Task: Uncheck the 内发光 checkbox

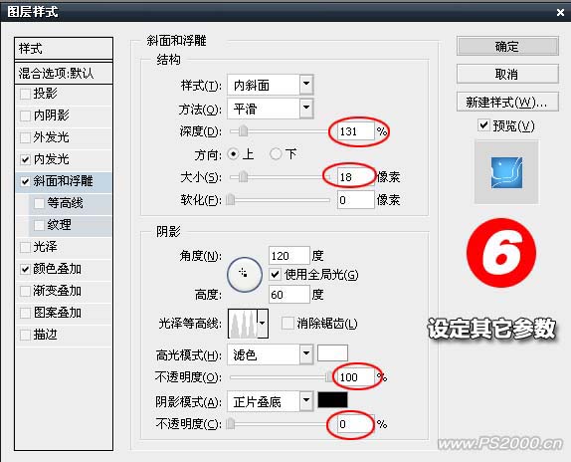Action: (x=25, y=159)
